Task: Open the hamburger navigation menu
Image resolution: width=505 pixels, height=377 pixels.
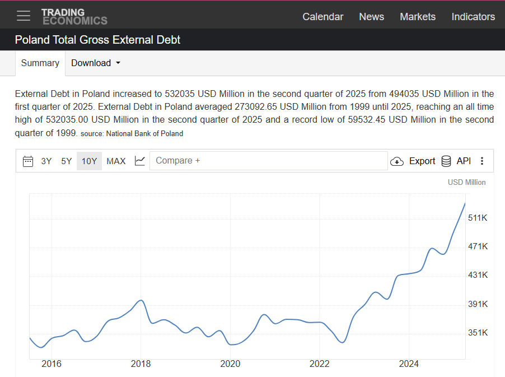Action: (x=24, y=16)
